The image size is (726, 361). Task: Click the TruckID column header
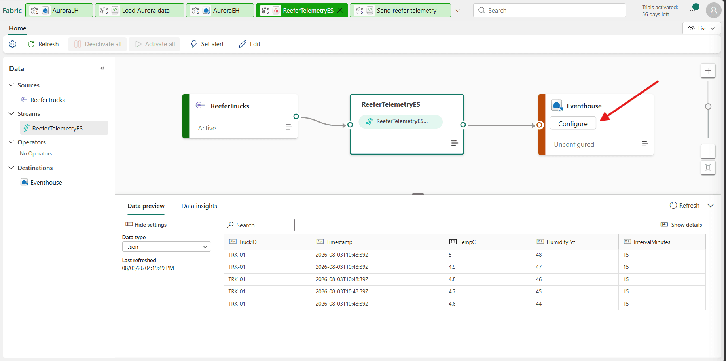tap(267, 242)
